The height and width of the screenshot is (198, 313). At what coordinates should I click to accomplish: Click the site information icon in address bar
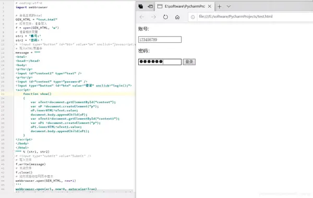tap(192, 17)
